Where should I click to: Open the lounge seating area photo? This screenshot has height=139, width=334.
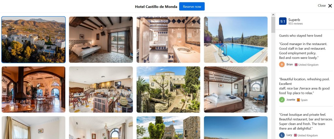(x=101, y=89)
